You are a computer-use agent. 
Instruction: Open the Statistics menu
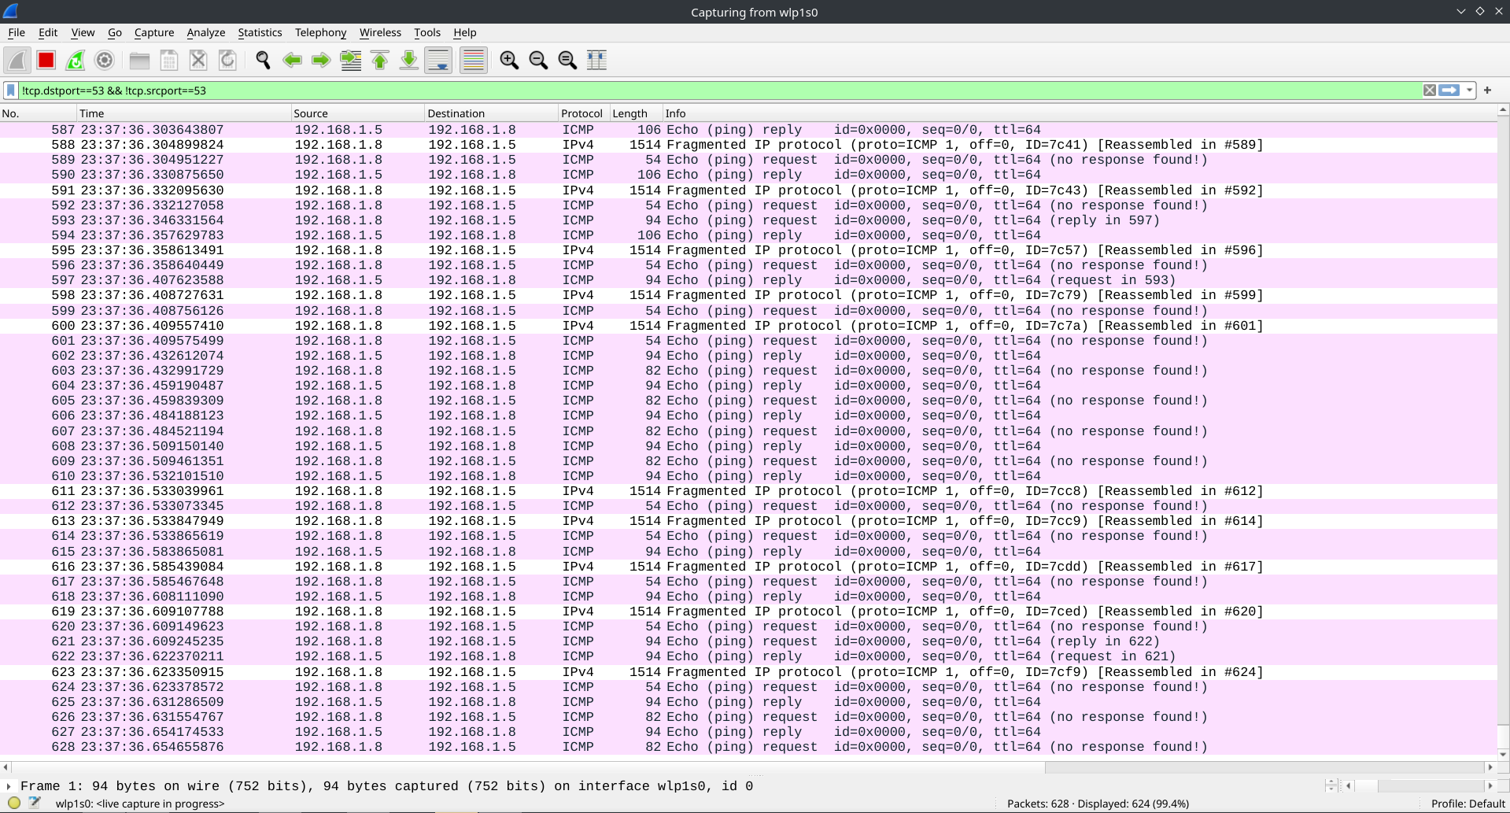(260, 33)
